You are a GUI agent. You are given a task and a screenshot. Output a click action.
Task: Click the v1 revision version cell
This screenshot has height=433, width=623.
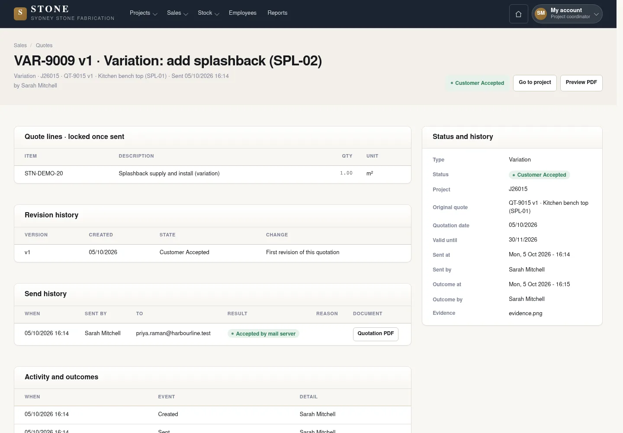pos(28,252)
